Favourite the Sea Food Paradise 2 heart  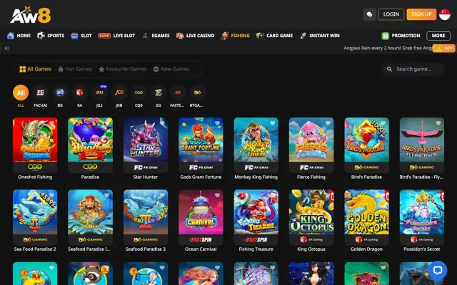pos(51,195)
